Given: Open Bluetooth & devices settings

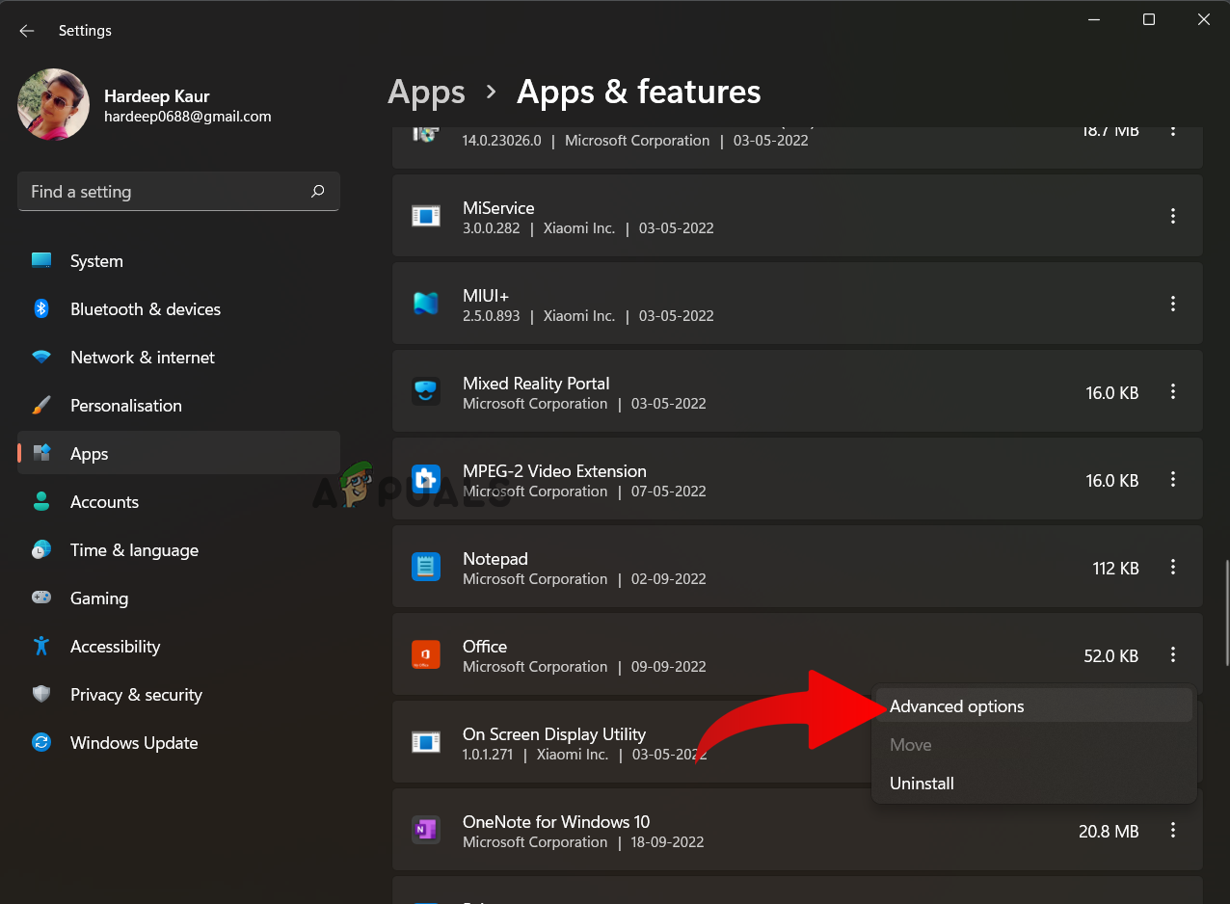Looking at the screenshot, I should (x=145, y=309).
